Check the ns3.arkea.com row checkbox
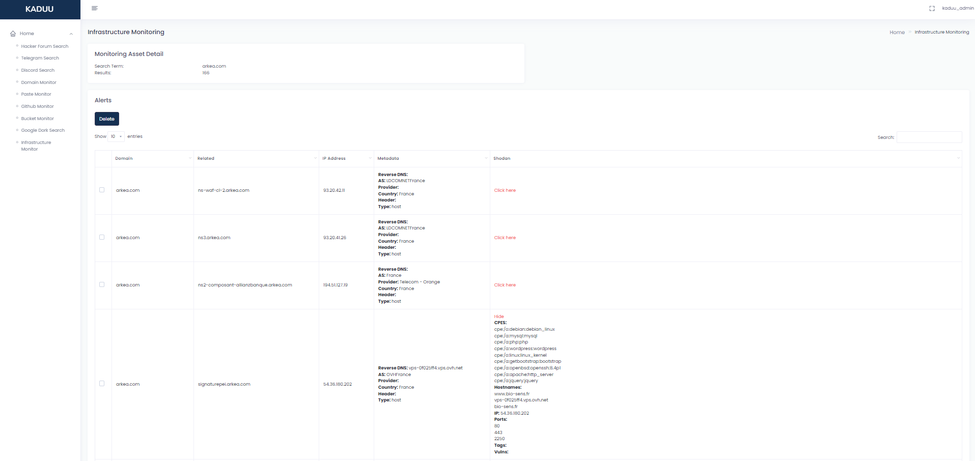This screenshot has height=461, width=975. point(102,237)
